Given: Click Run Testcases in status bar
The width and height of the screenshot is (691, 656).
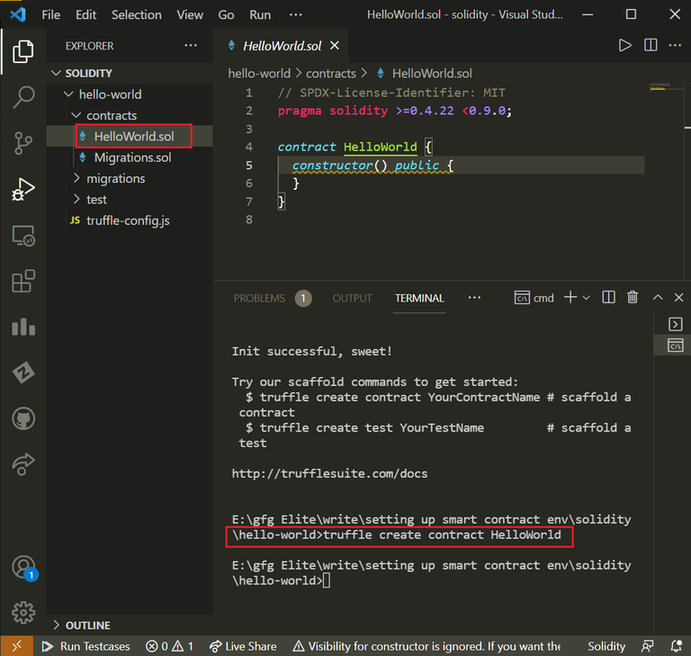Looking at the screenshot, I should click(x=85, y=646).
